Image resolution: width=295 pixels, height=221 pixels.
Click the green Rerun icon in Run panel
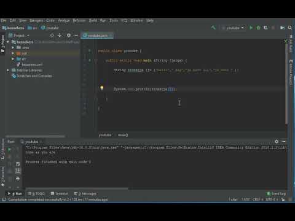pos(9,150)
